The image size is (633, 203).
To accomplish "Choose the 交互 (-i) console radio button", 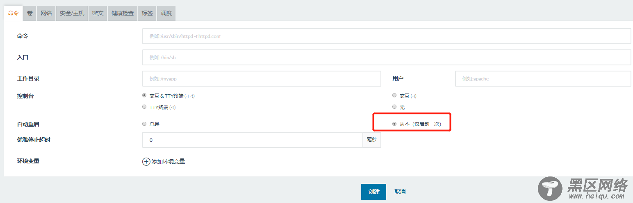I will pos(394,96).
